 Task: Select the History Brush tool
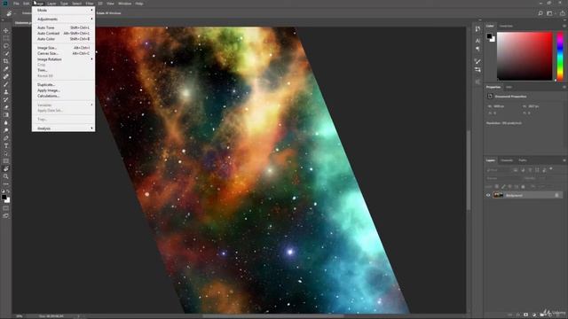coord(6,99)
